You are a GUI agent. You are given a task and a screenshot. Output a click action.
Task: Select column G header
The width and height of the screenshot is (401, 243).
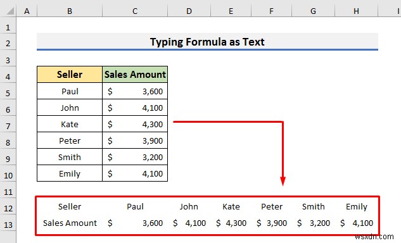(x=313, y=11)
